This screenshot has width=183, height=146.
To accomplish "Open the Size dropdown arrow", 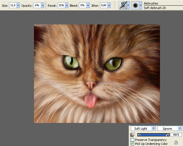I will [x=18, y=5].
